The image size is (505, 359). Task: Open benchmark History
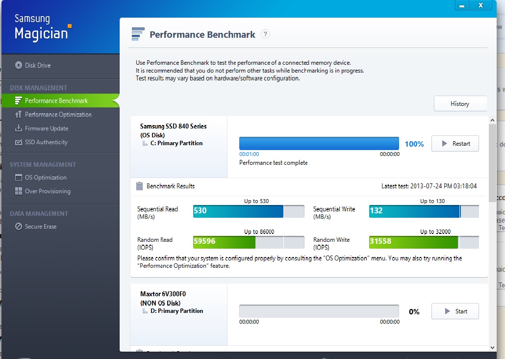click(460, 104)
